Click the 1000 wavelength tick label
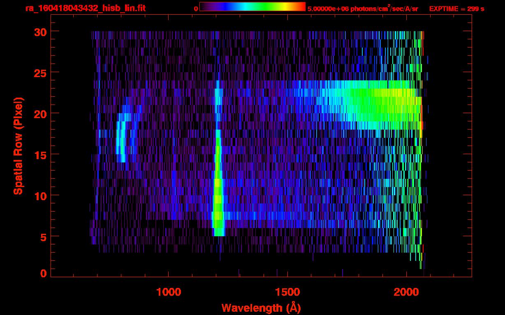The width and height of the screenshot is (505, 315). pyautogui.click(x=169, y=292)
